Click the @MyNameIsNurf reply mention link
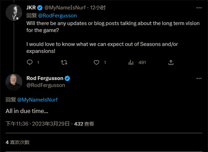208x152 pixels. tap(37, 100)
